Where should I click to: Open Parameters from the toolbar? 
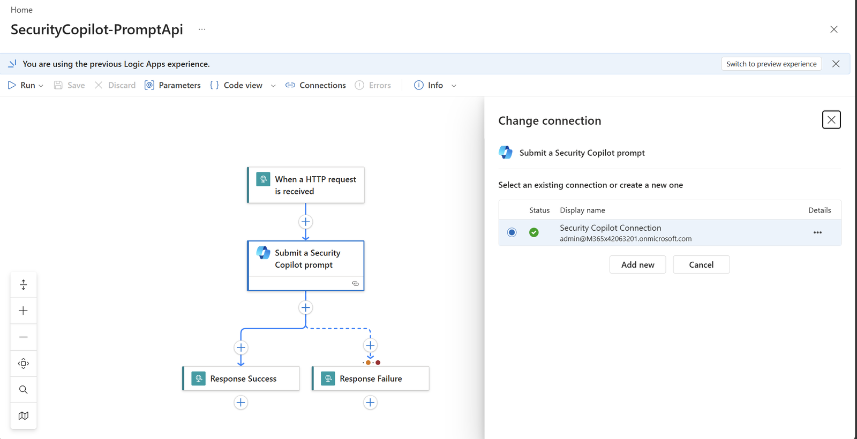pos(173,85)
